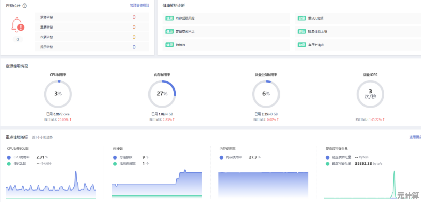
Task: Toggle the 总连接数 legend series
Action: point(115,157)
